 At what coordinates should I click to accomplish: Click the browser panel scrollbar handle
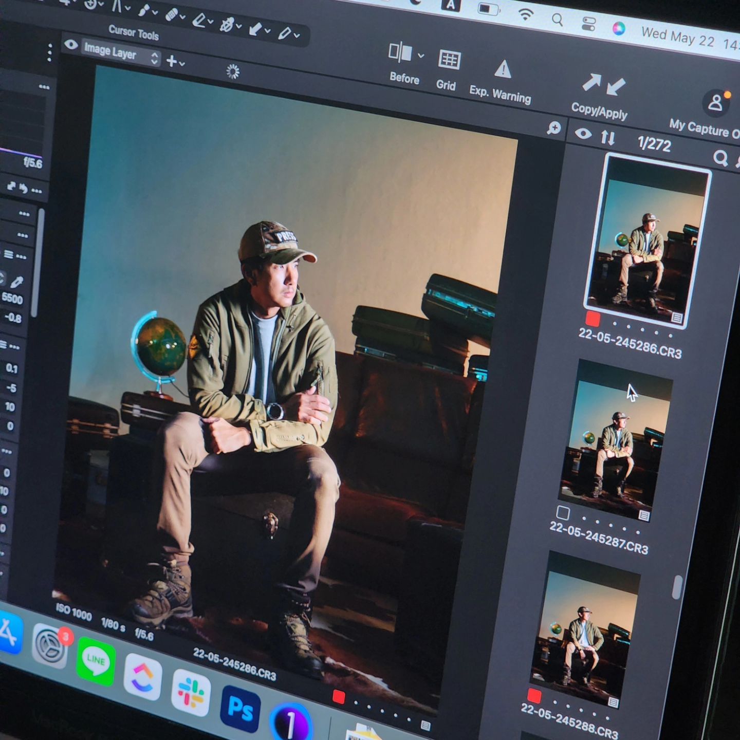(677, 586)
